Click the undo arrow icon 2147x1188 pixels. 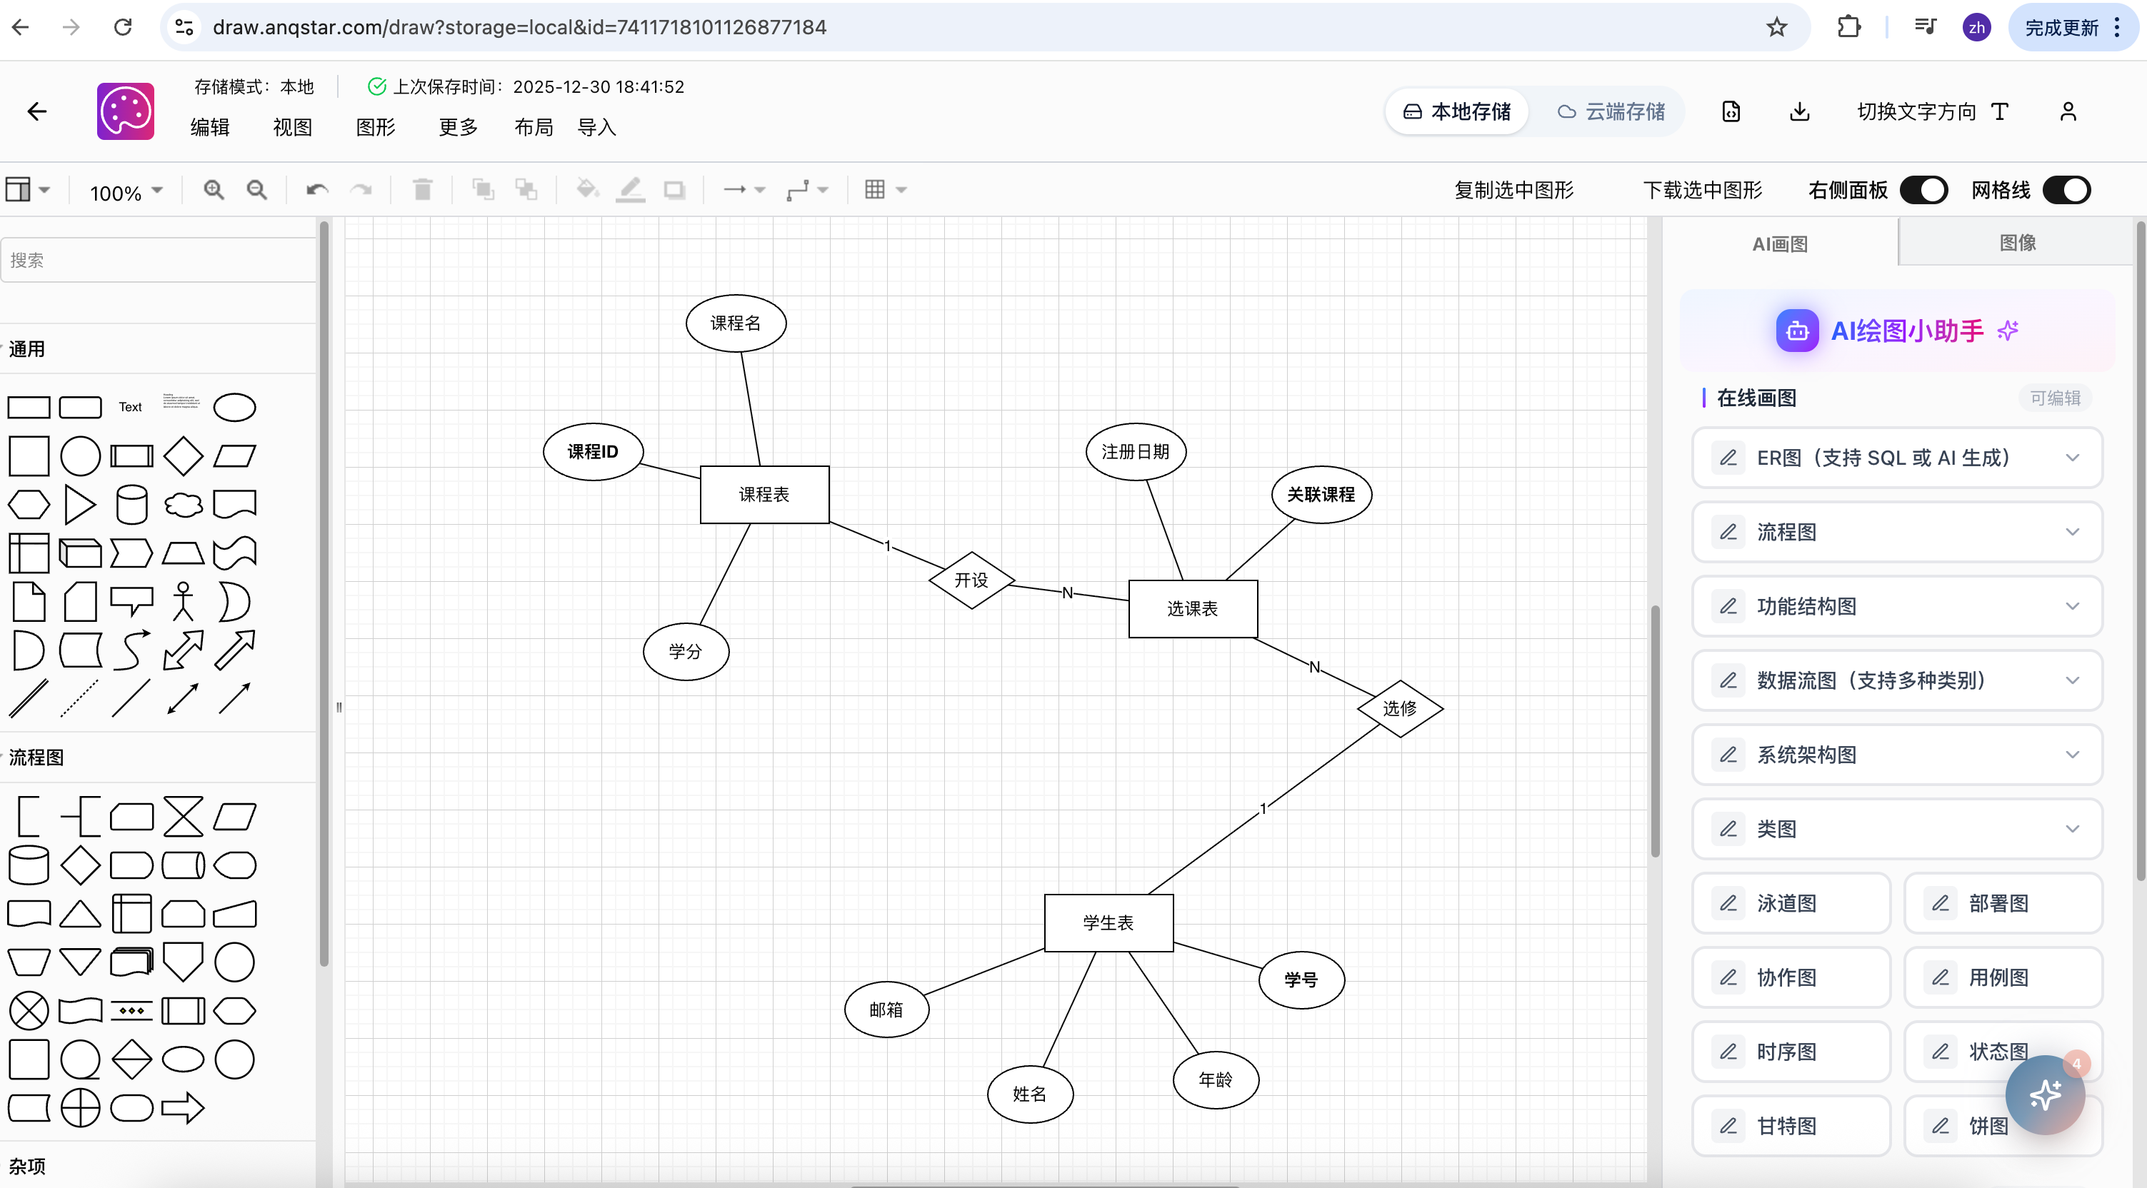(316, 190)
